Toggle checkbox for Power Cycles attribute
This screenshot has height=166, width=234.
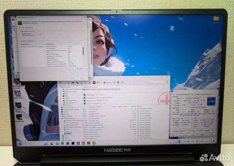pos(85,132)
